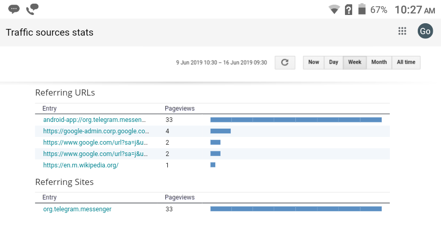The image size is (441, 248).
Task: Click the pageview count 4
Action: point(167,131)
